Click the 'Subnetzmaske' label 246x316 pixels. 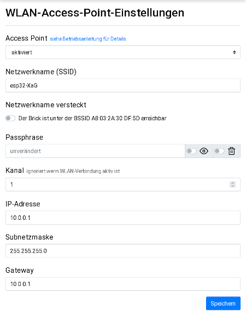30,237
